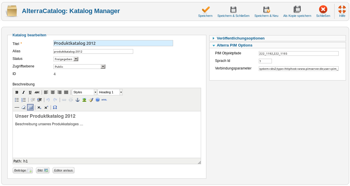This screenshot has width=350, height=186.
Task: Click the Speichern save icon
Action: point(205,10)
